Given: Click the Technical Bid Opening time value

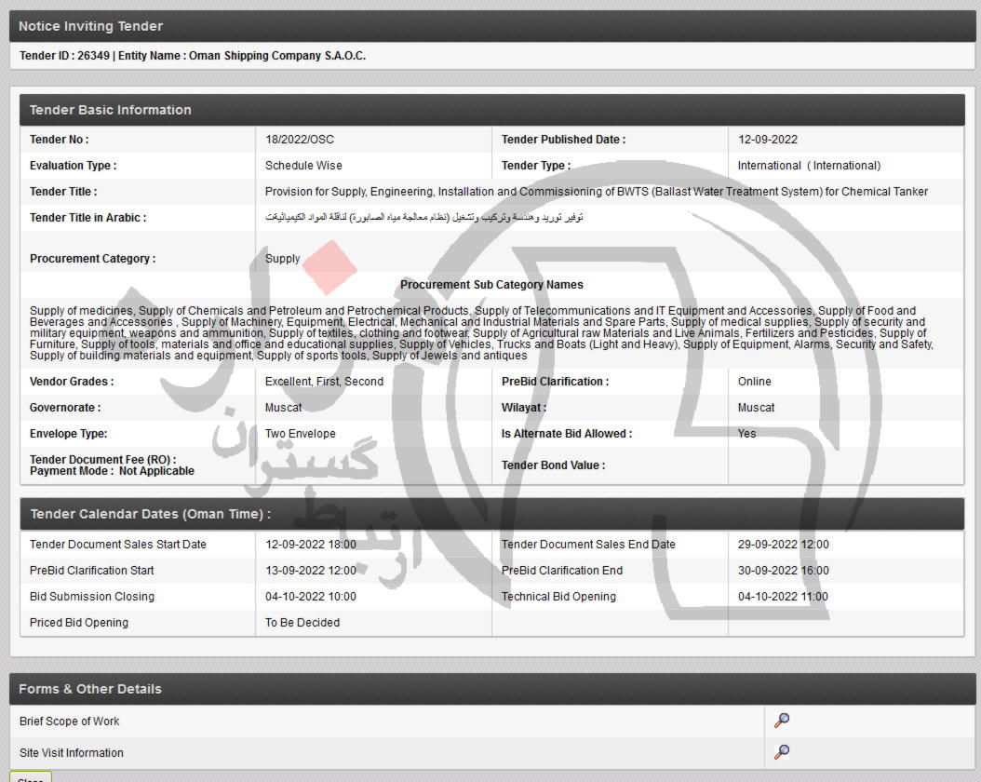Looking at the screenshot, I should 783,597.
